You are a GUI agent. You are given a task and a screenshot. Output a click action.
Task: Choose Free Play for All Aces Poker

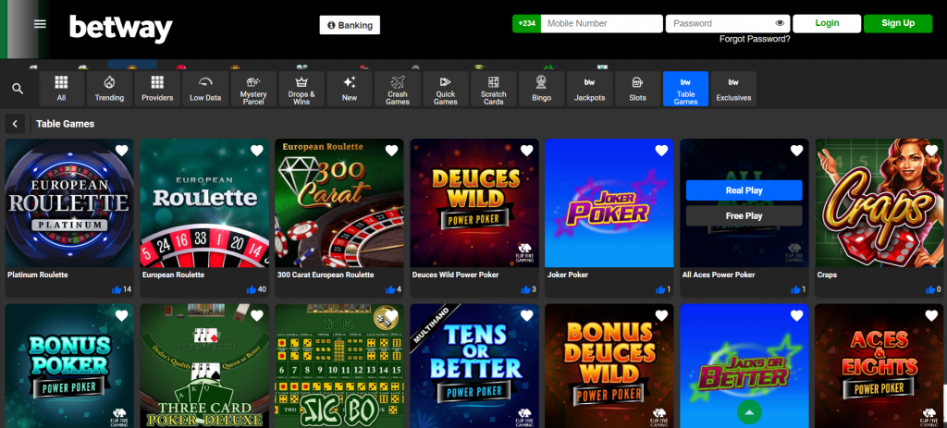click(x=744, y=216)
